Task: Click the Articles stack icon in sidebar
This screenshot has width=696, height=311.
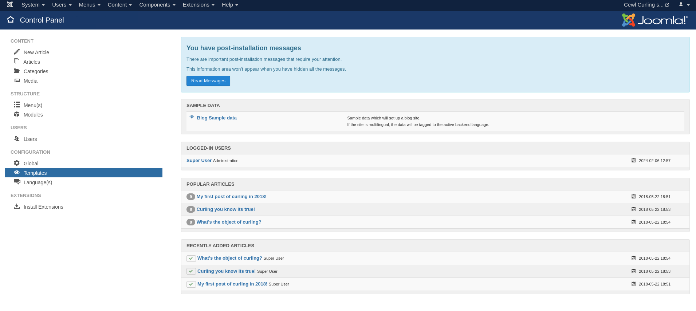Action: 17,61
